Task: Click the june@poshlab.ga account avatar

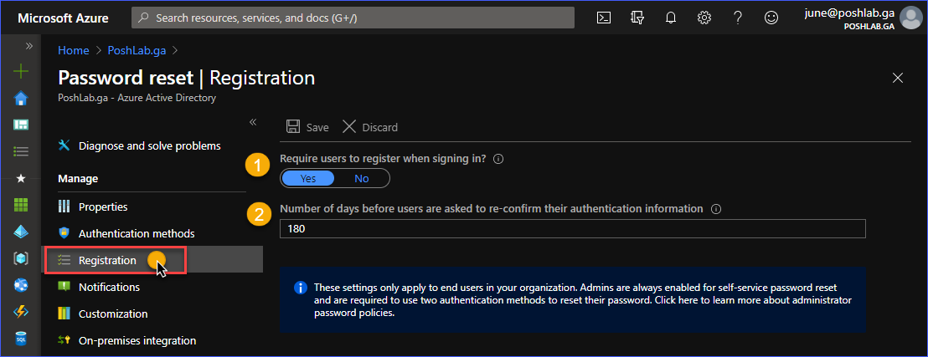Action: point(910,18)
